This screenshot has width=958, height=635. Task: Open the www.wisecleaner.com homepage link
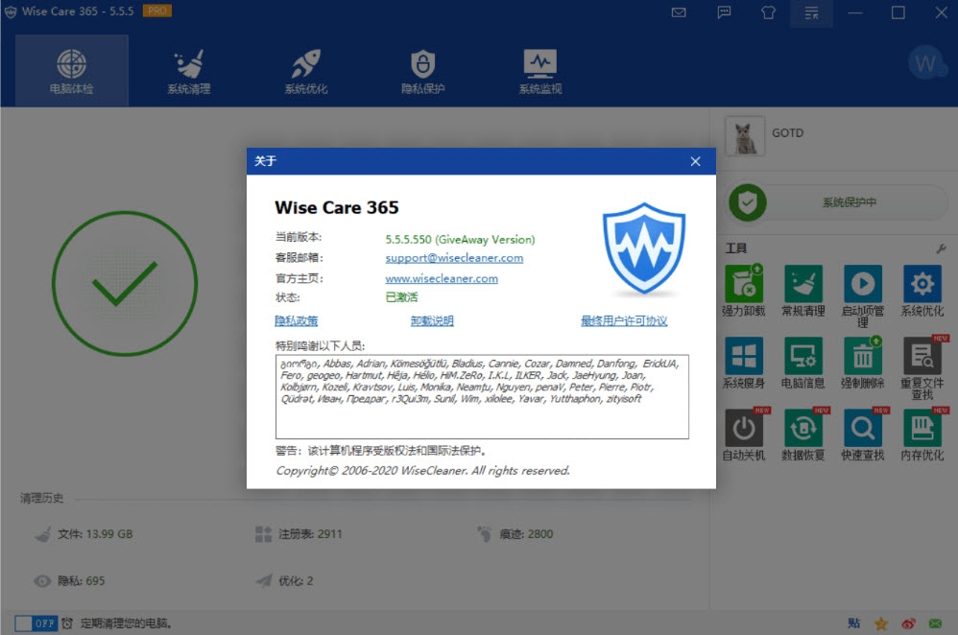pos(442,278)
